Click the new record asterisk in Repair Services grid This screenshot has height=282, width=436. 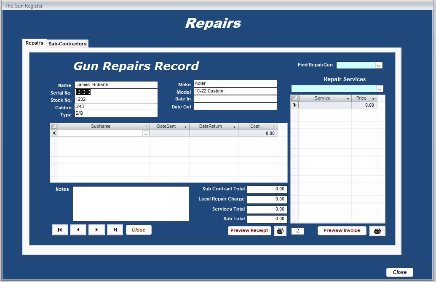click(x=294, y=105)
